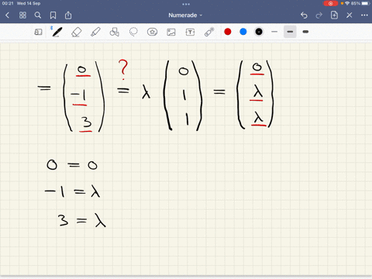The width and height of the screenshot is (372, 279).
Task: Go back using the left chevron
Action: point(7,15)
